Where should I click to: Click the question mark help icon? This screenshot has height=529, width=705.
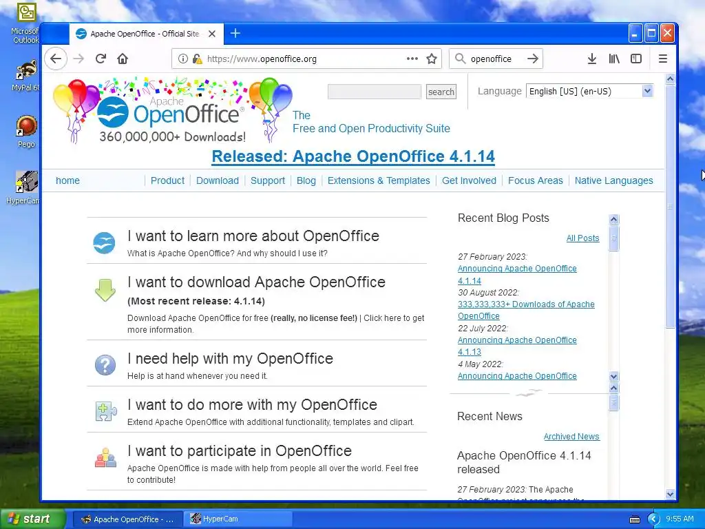click(105, 365)
